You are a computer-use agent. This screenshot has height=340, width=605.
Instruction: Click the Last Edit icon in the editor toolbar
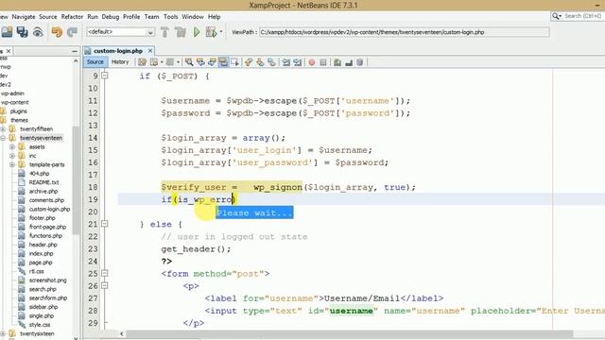coord(142,62)
